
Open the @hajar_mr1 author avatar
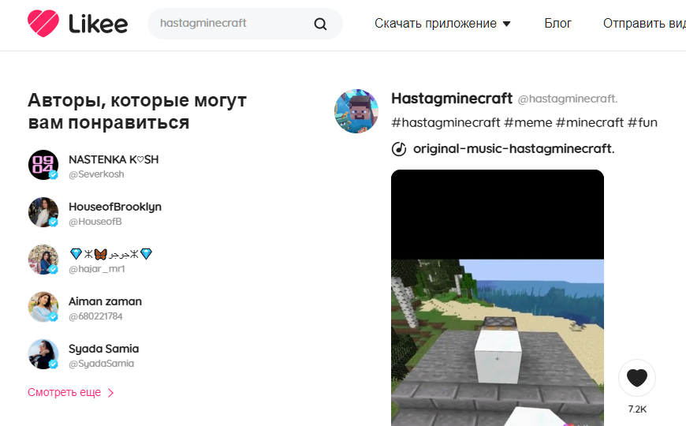click(x=43, y=260)
